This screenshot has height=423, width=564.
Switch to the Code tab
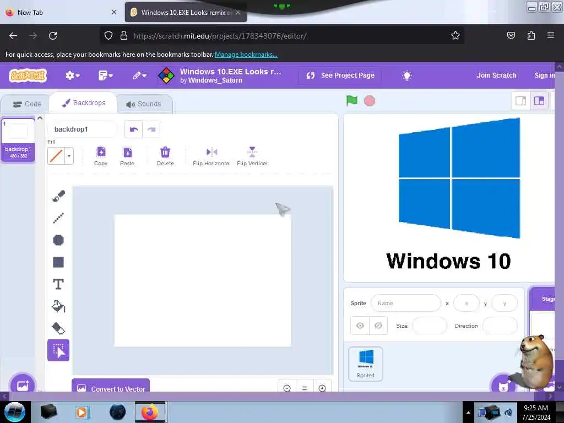point(27,104)
